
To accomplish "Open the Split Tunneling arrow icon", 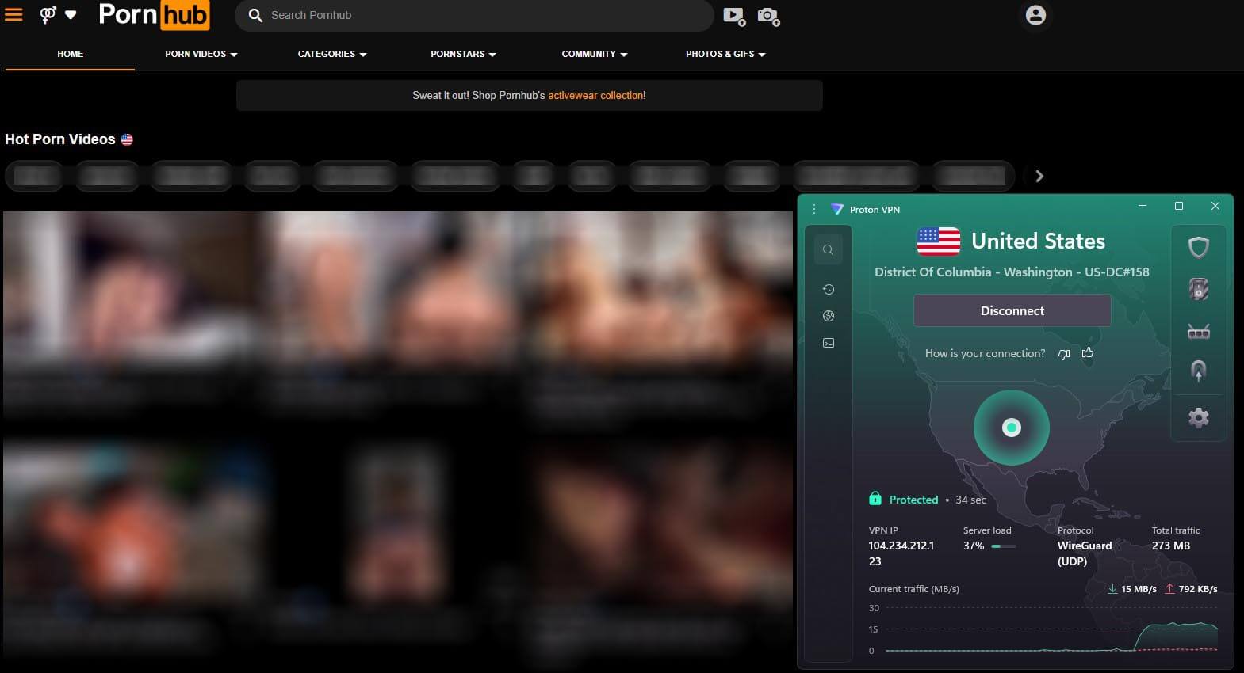I will tap(1198, 371).
